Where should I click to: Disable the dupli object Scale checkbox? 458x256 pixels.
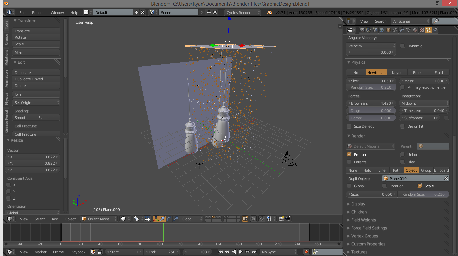[x=420, y=186]
